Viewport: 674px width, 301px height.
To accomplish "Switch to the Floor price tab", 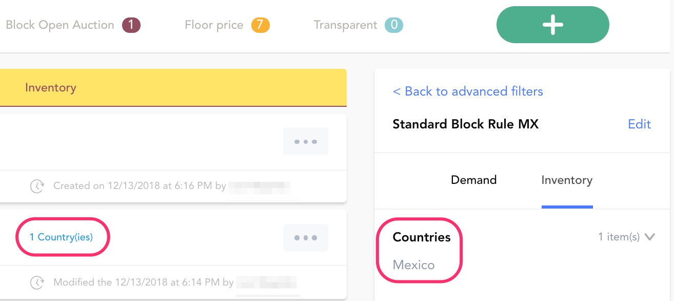I will (x=214, y=25).
